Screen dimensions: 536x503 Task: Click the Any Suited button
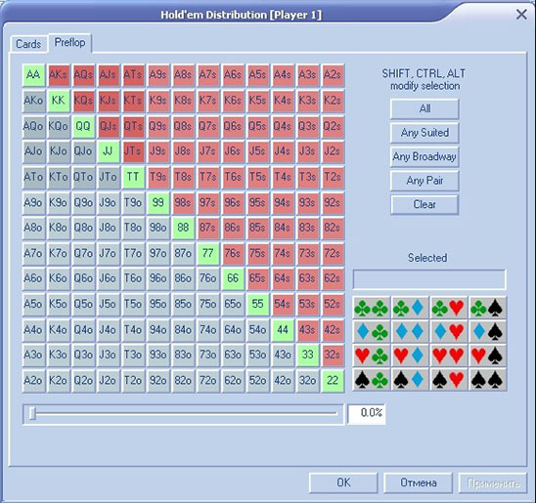coord(424,133)
